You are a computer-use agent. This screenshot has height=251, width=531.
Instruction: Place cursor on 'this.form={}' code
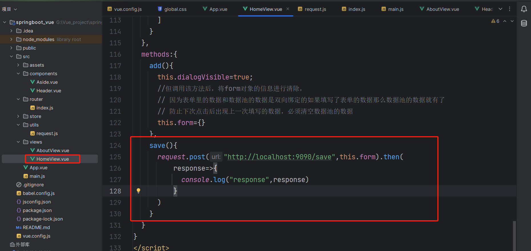point(181,123)
